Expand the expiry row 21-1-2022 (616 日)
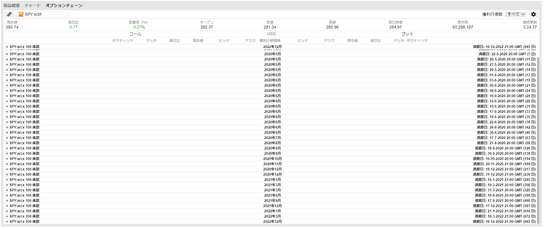The width and height of the screenshot is (544, 228). pyautogui.click(x=7, y=211)
